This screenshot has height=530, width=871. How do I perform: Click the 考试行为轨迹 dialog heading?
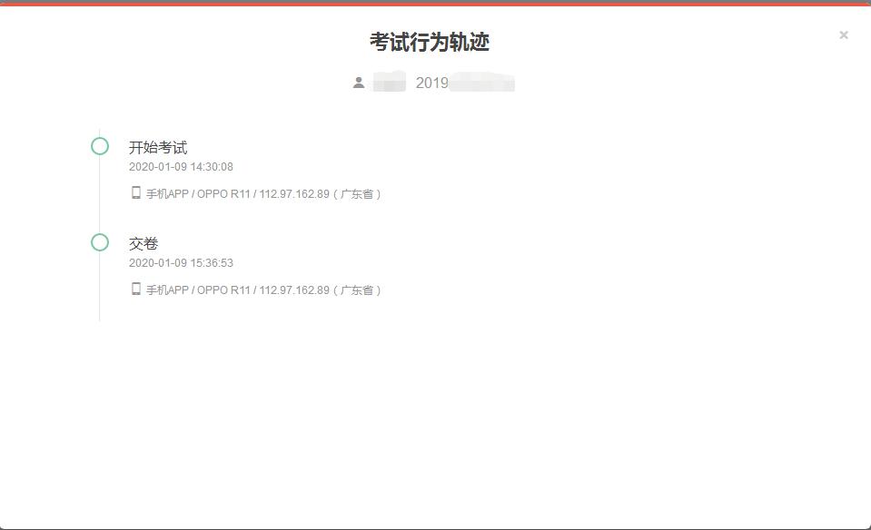(x=430, y=42)
